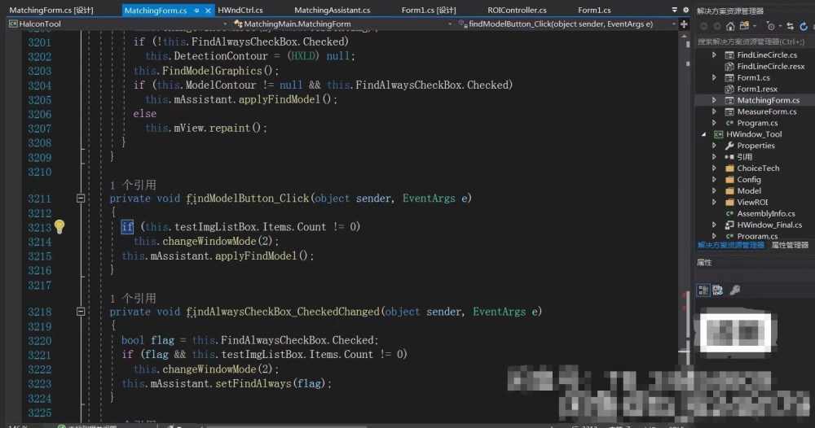Collapse the findAlwaysCheckBox_CheckedChanged method outline

81,312
